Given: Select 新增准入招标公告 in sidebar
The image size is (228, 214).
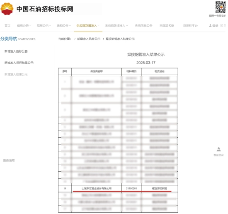Looking at the screenshot, I should [16, 51].
